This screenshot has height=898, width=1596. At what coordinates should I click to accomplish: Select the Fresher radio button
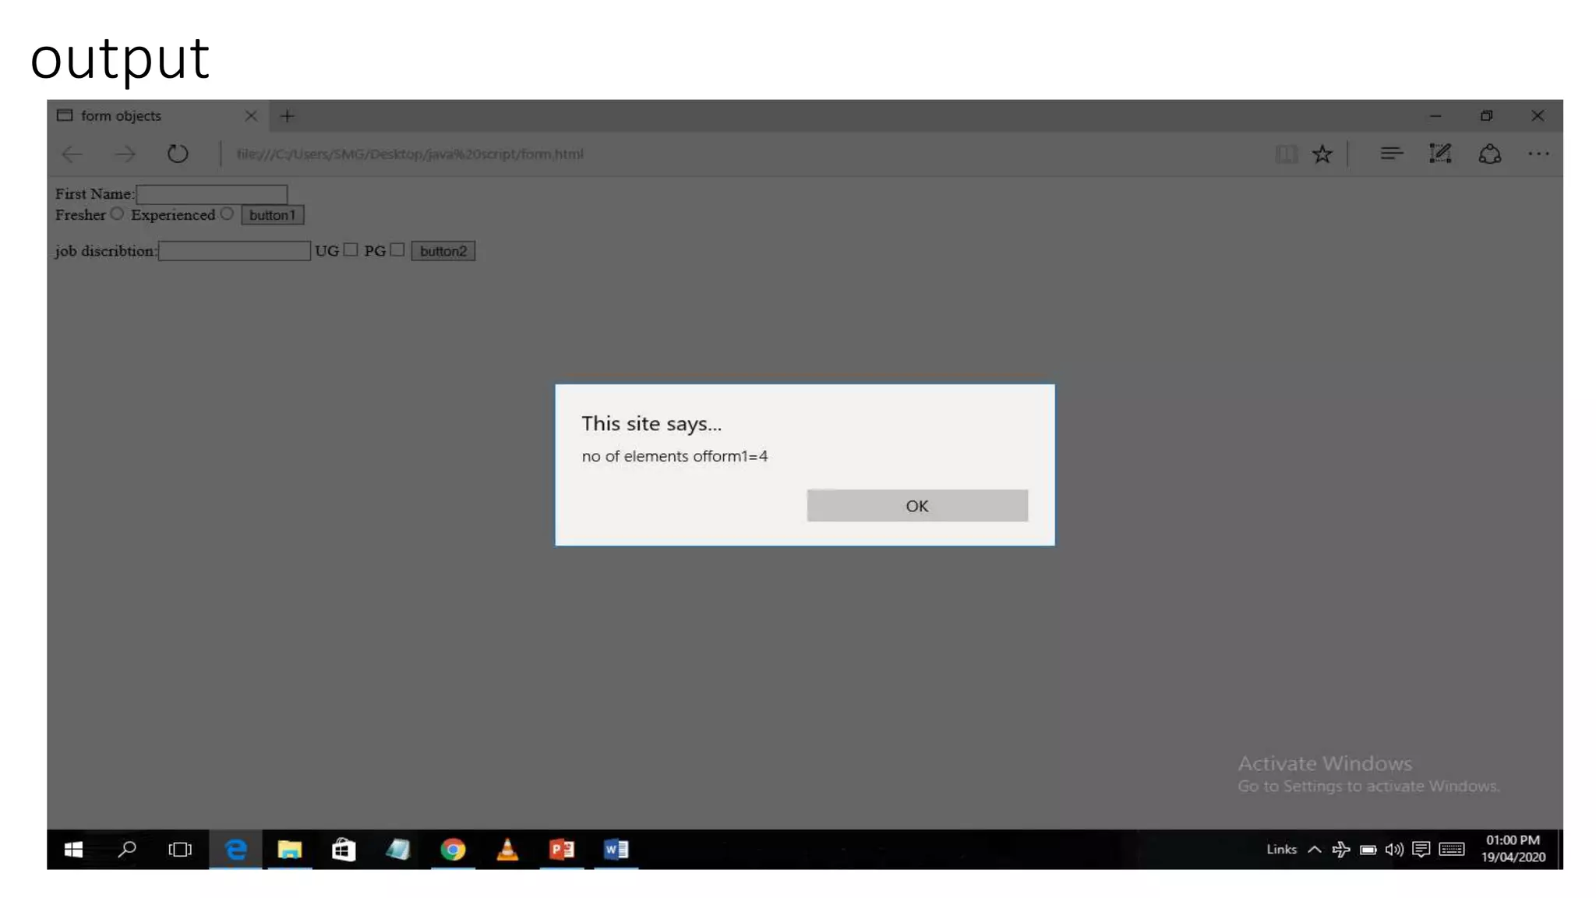point(117,214)
